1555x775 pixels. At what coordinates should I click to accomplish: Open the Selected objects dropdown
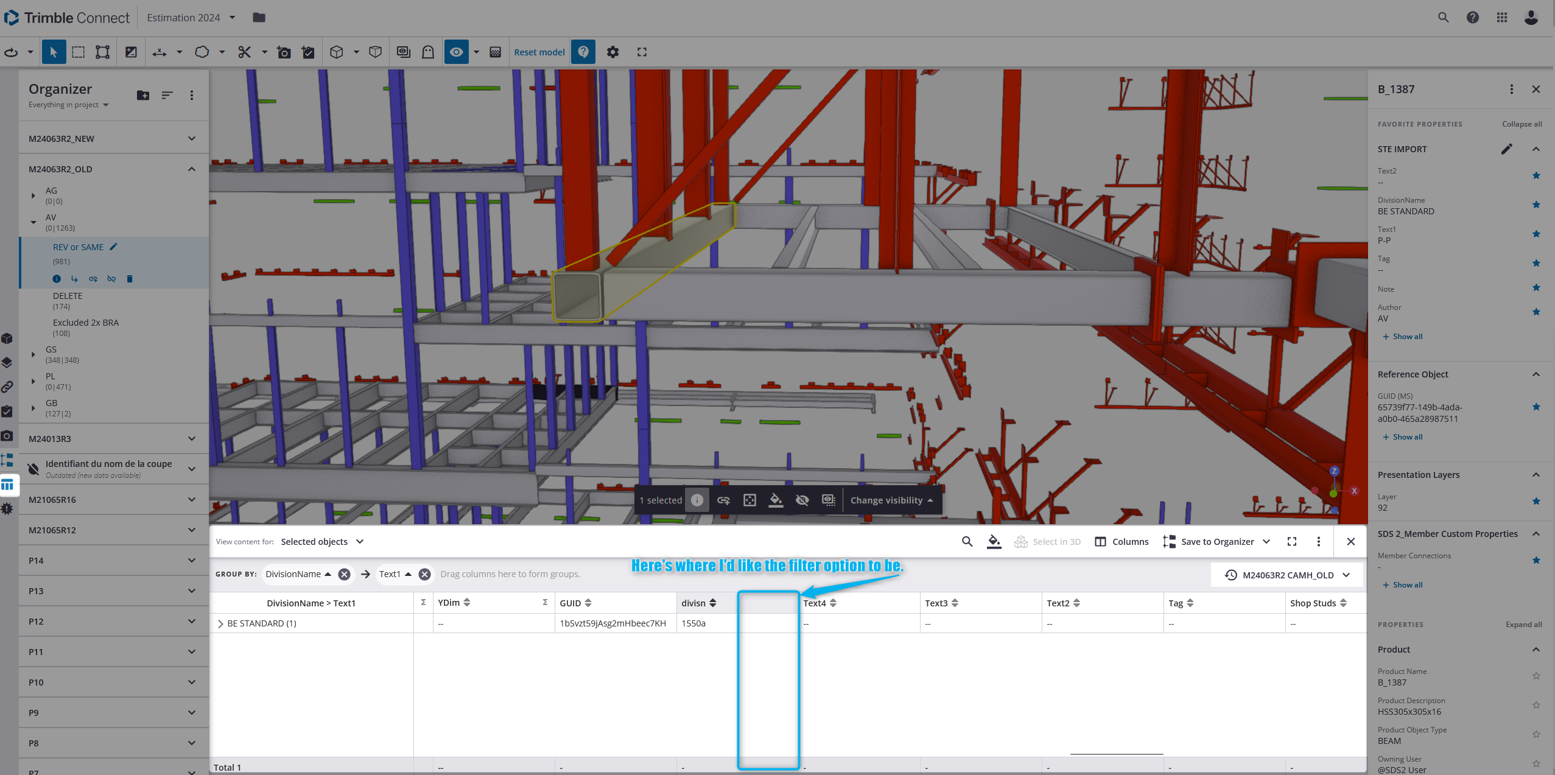321,542
